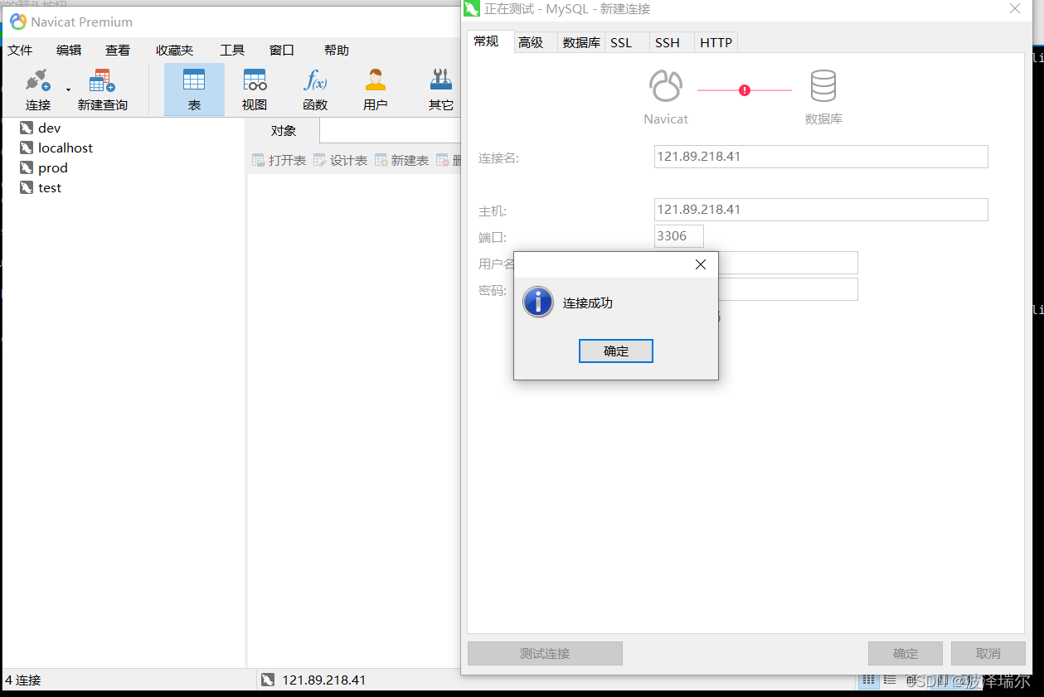Viewport: 1044px width, 697px height.
Task: Click 确定 in the 连接成功 message box
Action: click(x=616, y=351)
